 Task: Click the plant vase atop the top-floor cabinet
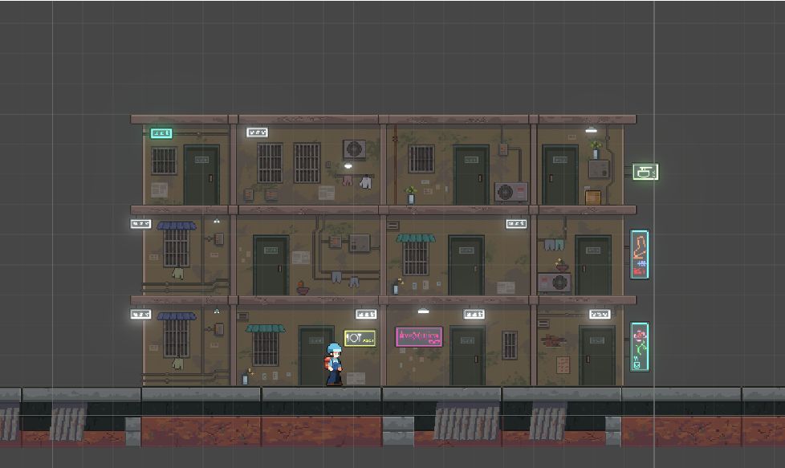click(x=596, y=149)
